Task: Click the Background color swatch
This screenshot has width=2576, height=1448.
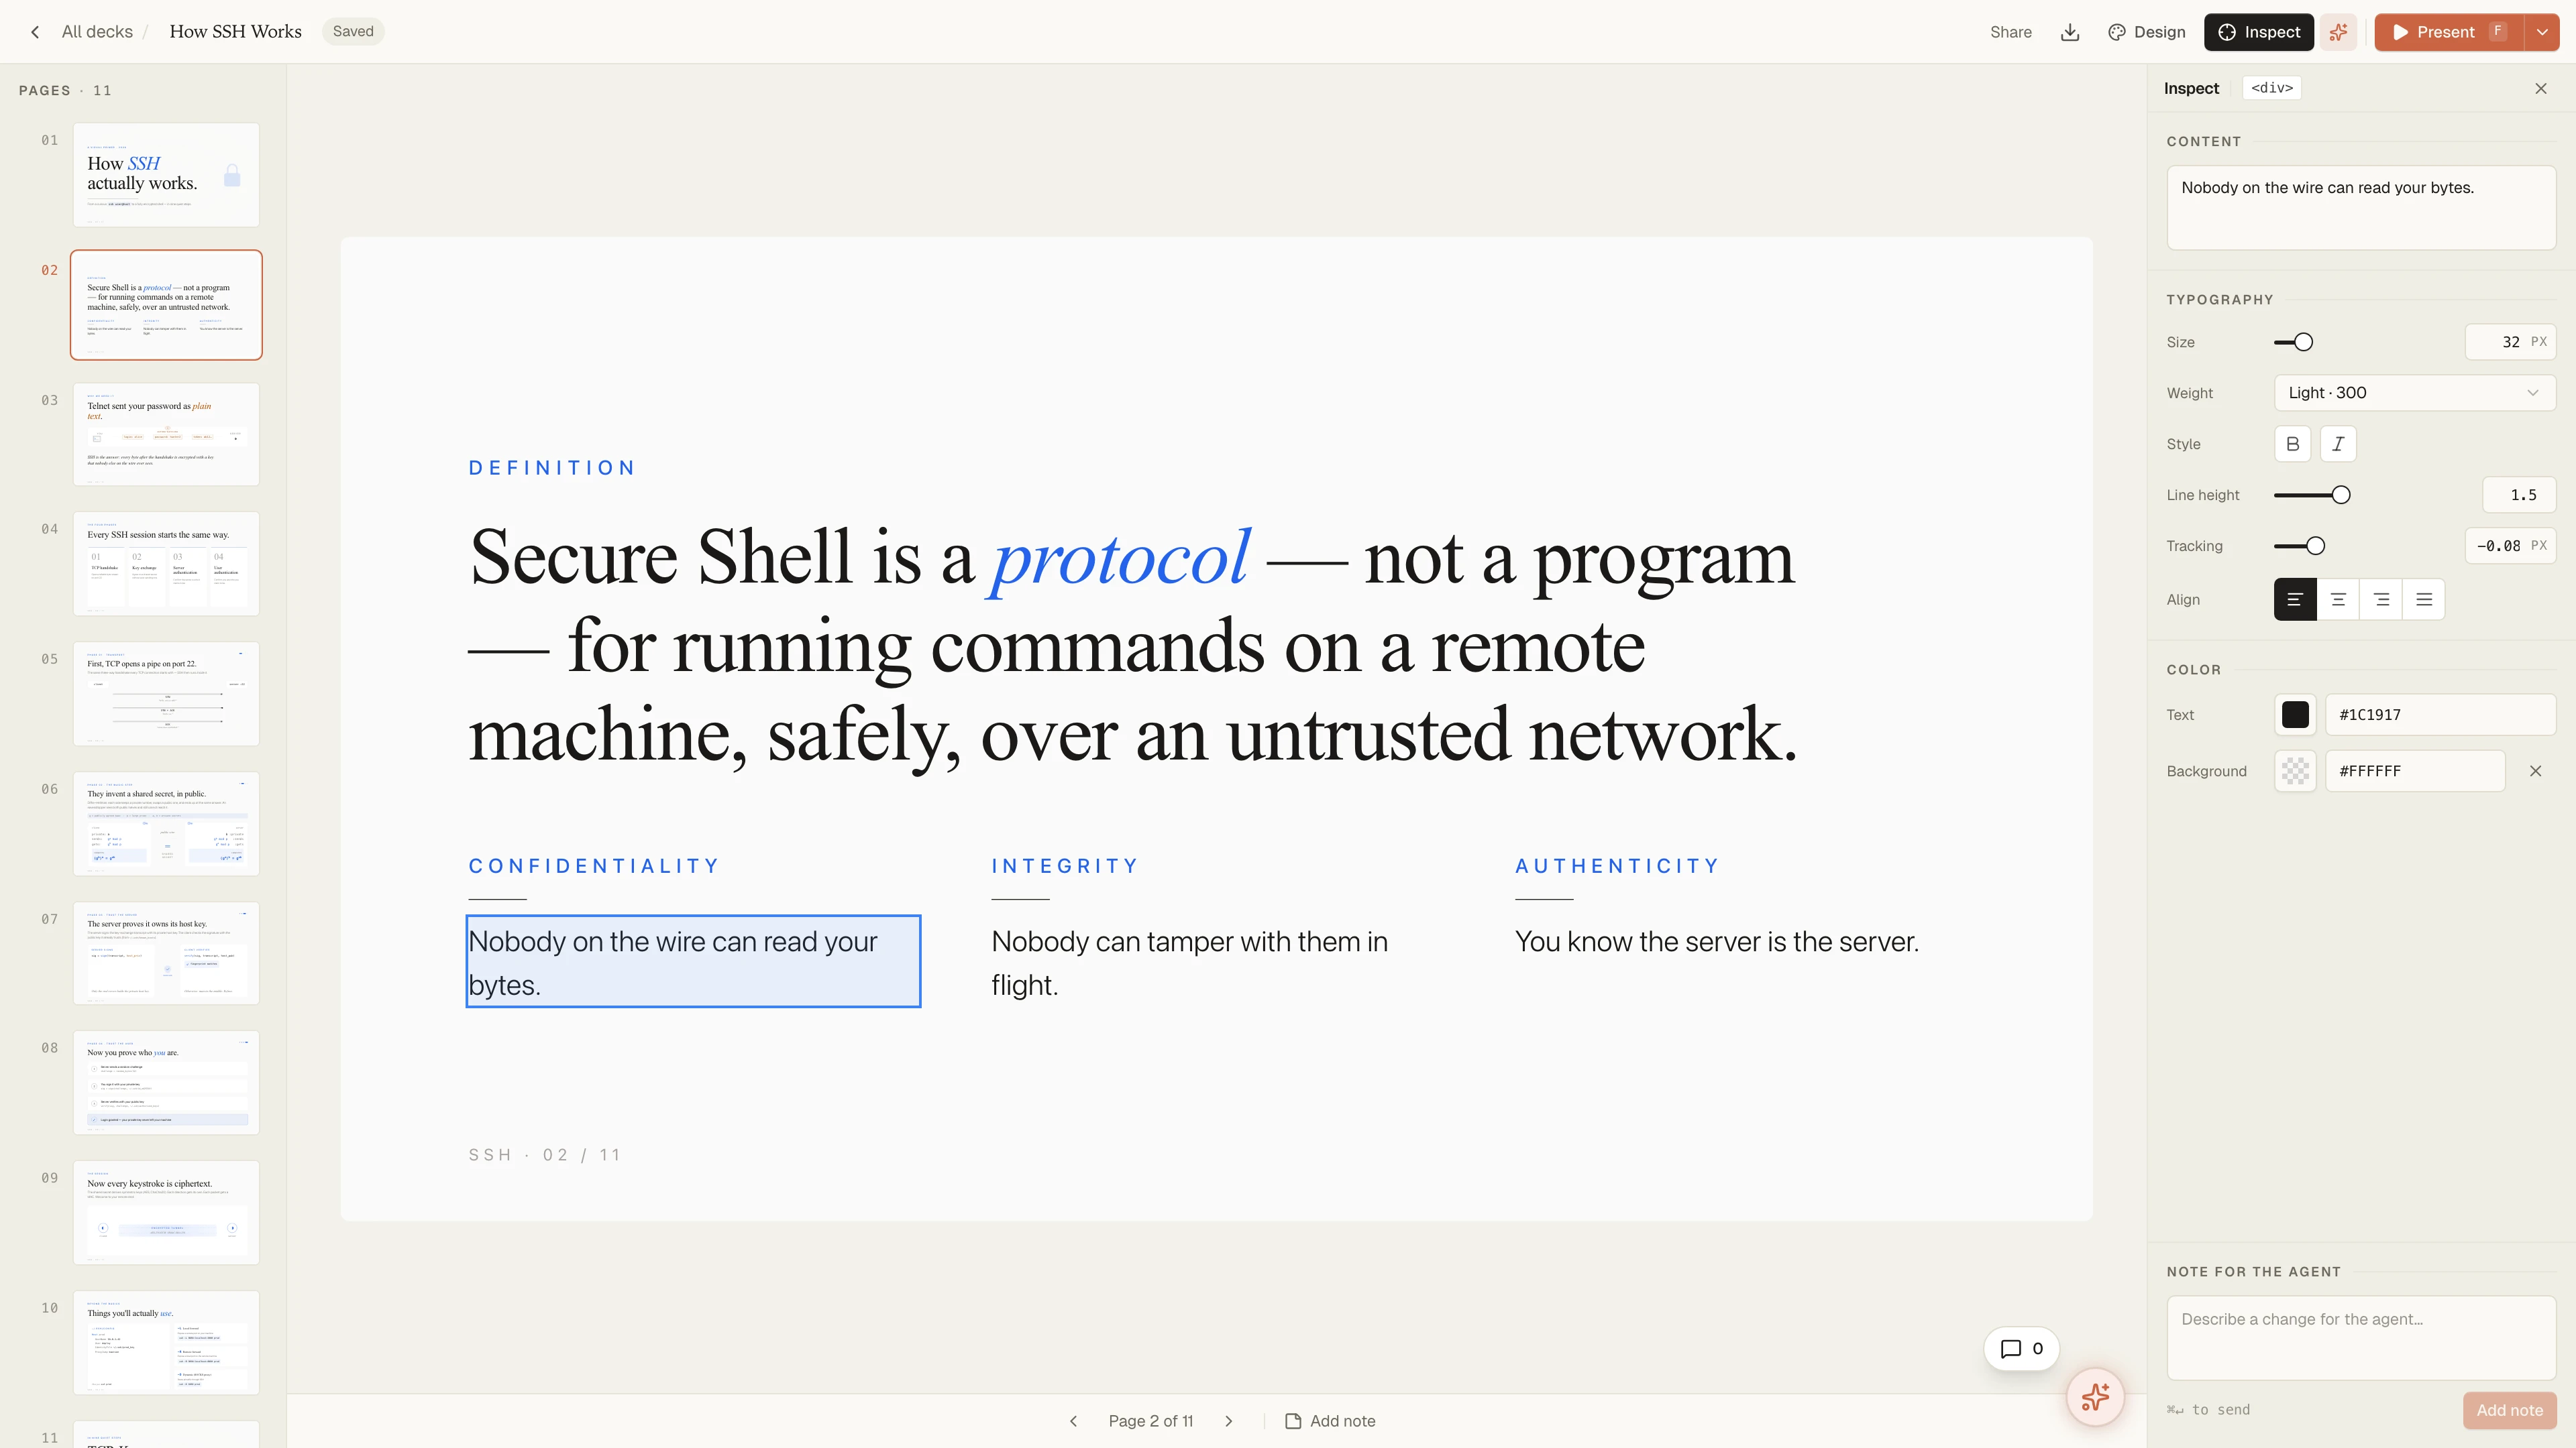Action: tap(2295, 772)
